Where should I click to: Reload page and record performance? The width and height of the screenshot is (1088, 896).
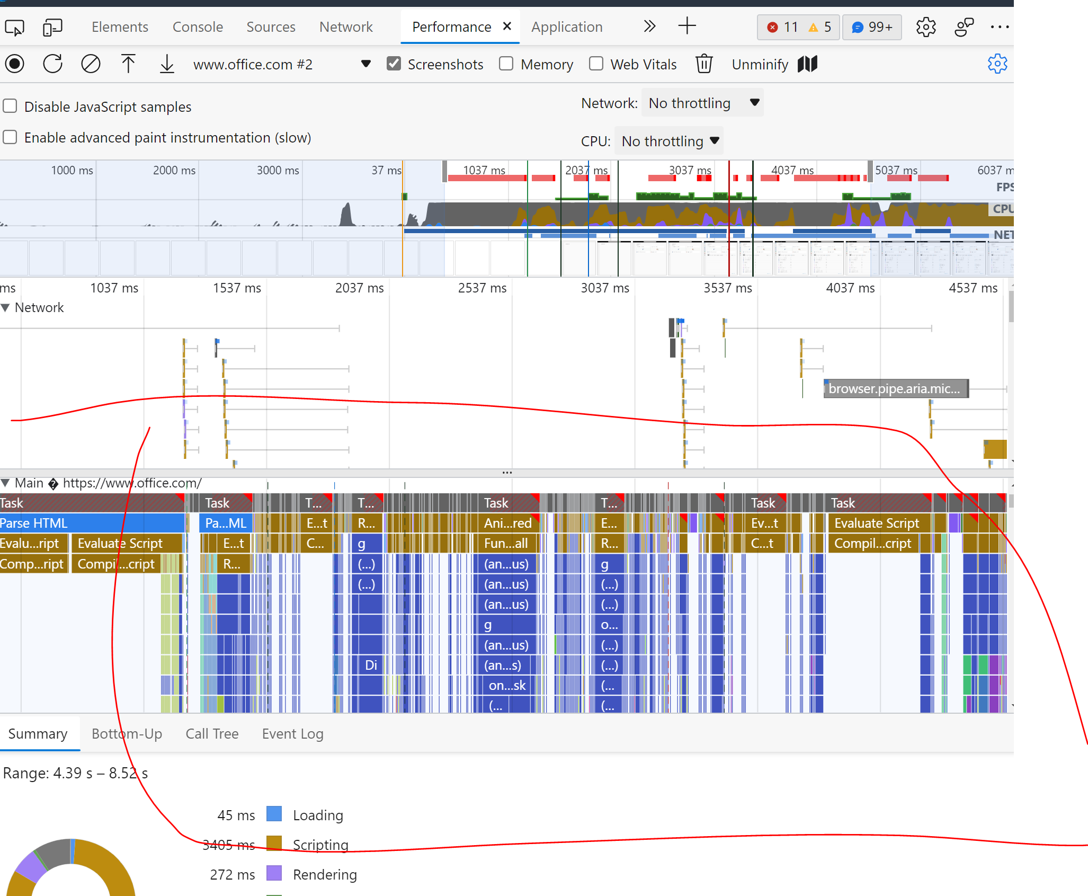[52, 64]
